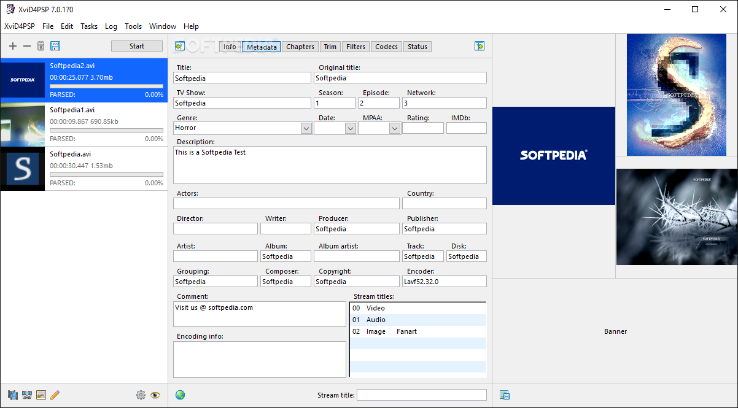This screenshot has height=408, width=738.
Task: Open the Window menu
Action: pos(163,26)
